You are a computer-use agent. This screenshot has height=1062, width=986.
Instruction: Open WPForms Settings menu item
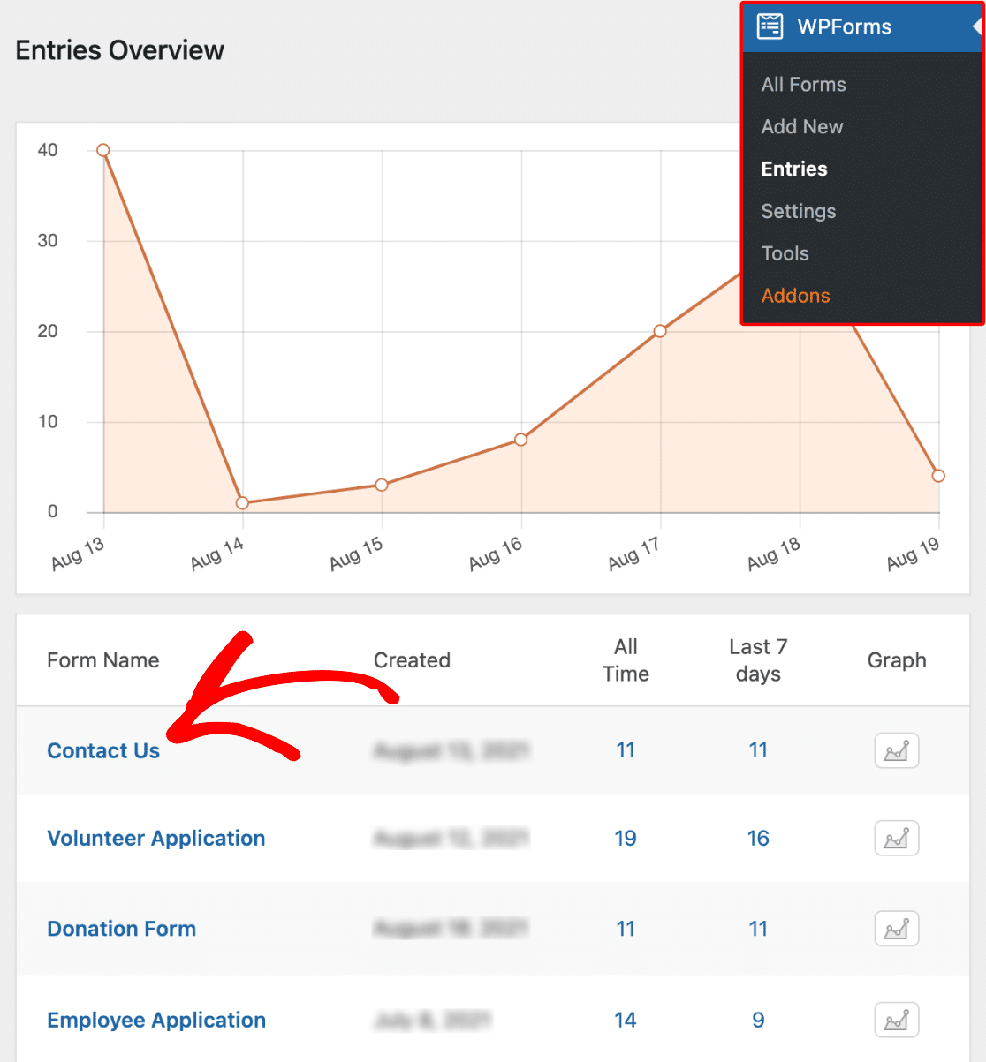pyautogui.click(x=799, y=212)
